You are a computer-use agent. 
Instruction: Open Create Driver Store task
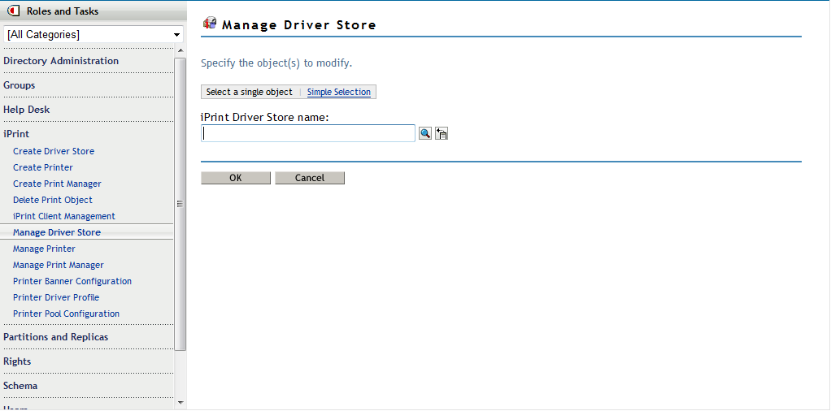pos(54,151)
